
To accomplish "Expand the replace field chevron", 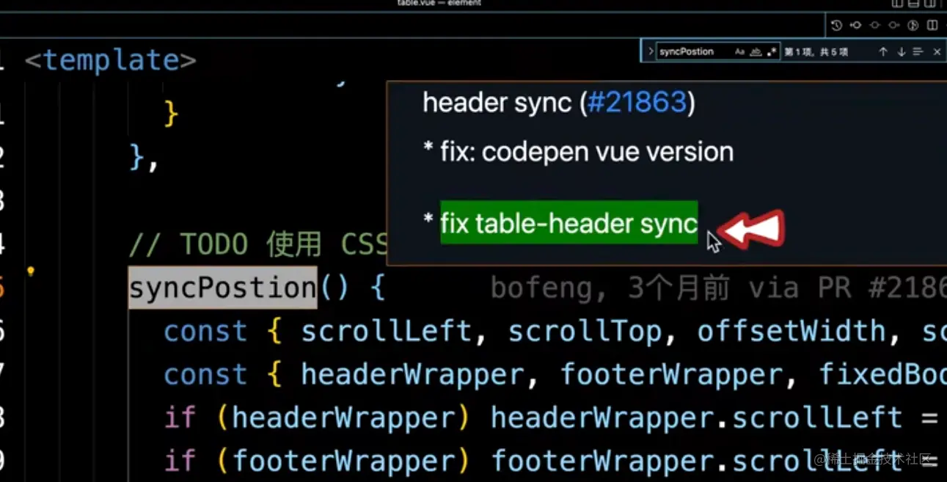I will [650, 52].
